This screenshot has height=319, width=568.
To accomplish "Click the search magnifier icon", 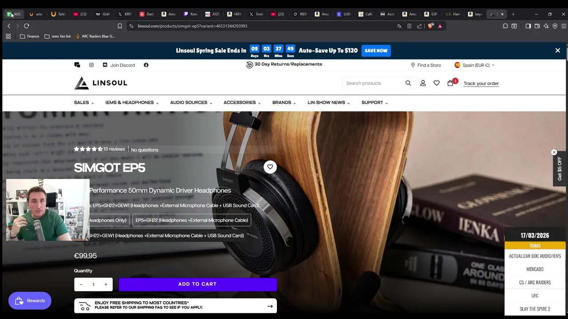I will pos(408,83).
